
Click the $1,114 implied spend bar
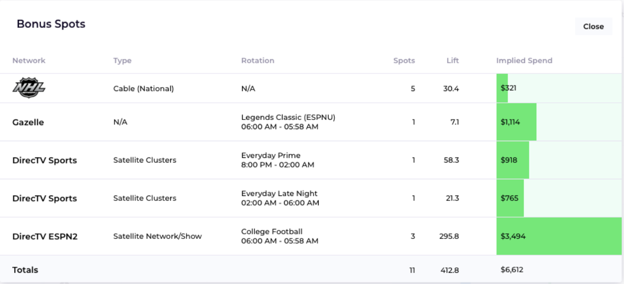(516, 122)
